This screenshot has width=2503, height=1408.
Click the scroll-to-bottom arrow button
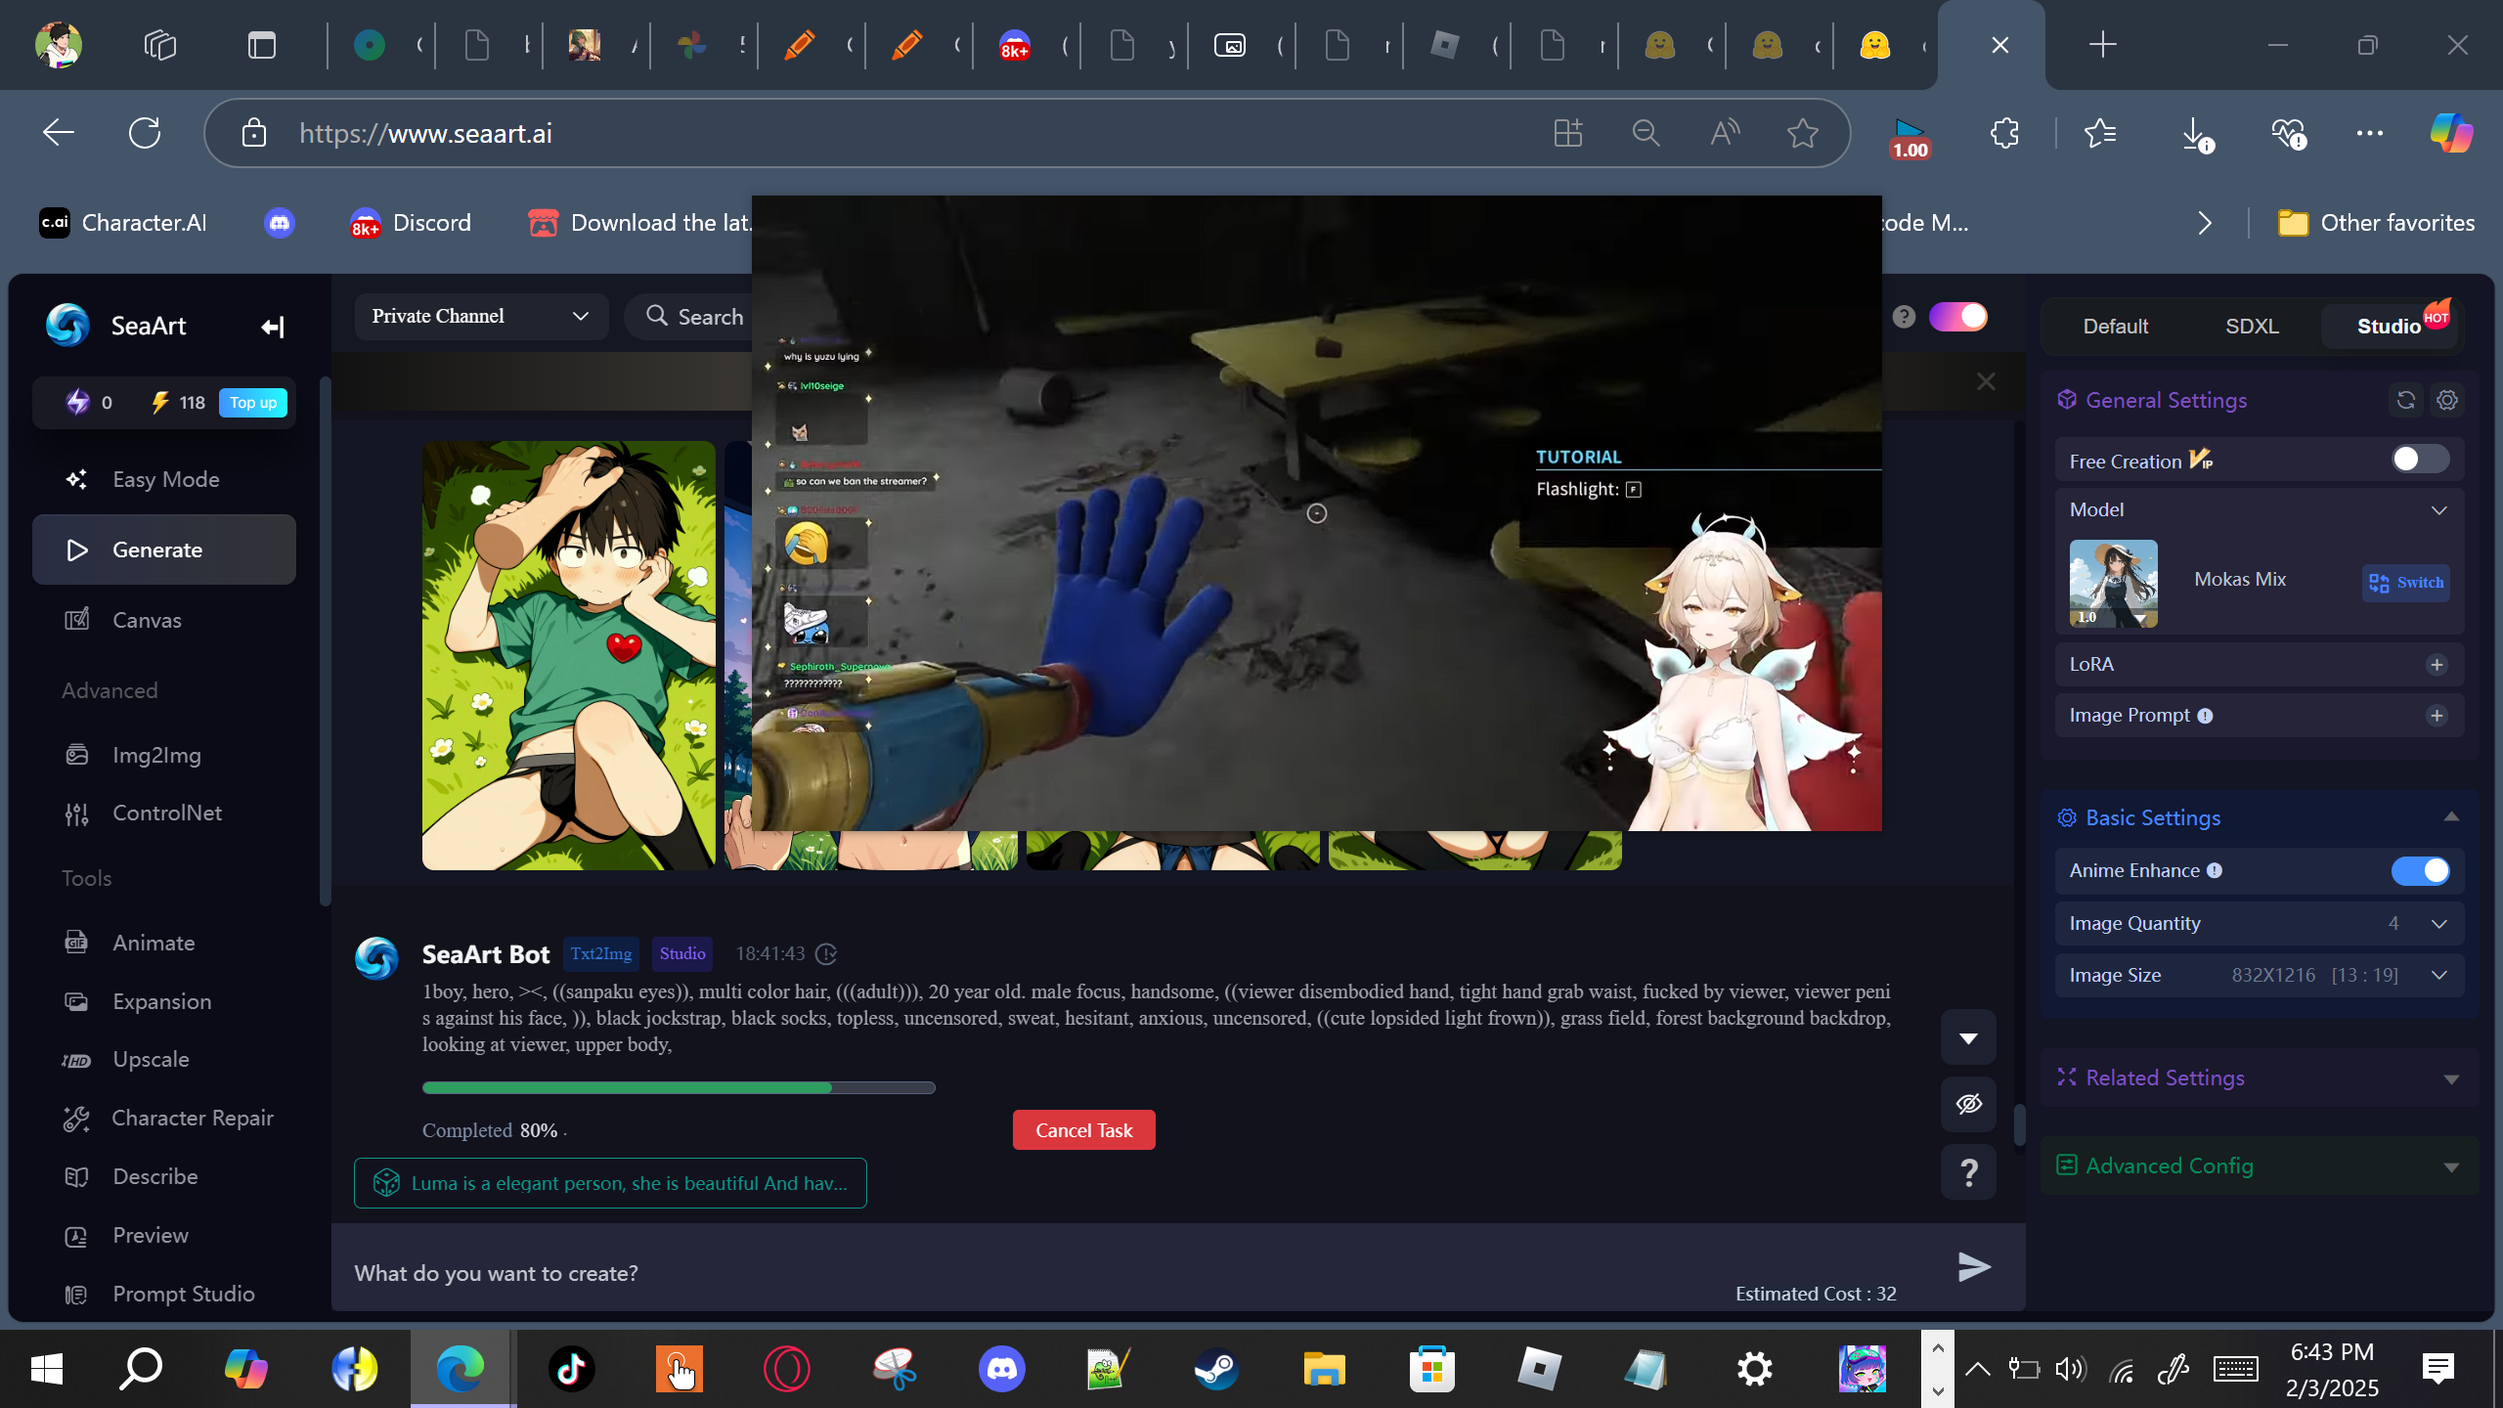pos(1968,1037)
